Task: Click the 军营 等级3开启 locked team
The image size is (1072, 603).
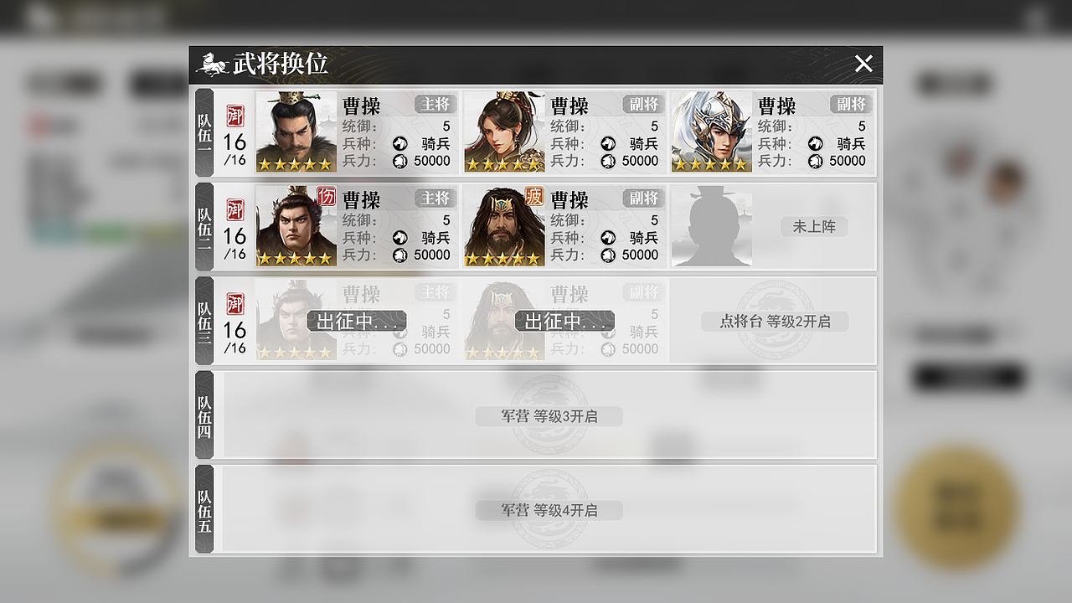Action: click(549, 416)
